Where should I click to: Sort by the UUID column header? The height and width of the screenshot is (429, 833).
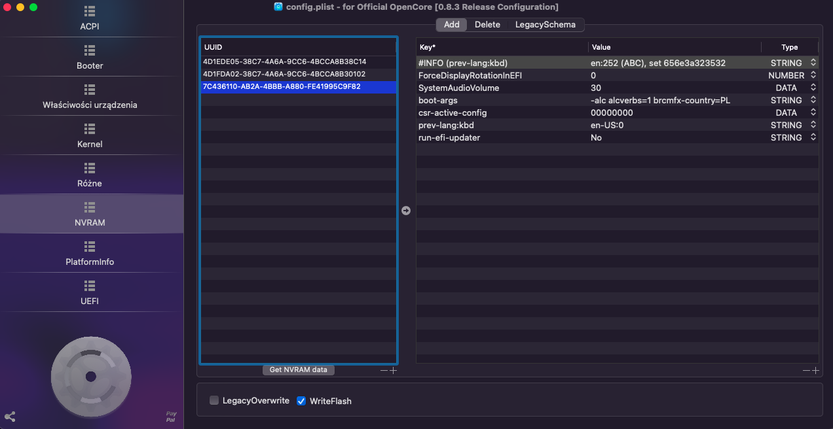point(299,47)
